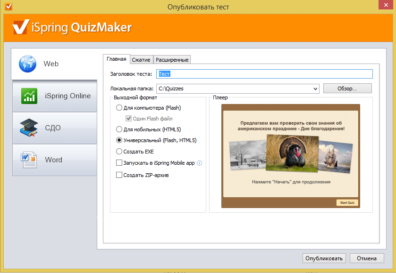Click the 'Плеер' group heading
The height and width of the screenshot is (273, 396).
pos(220,98)
